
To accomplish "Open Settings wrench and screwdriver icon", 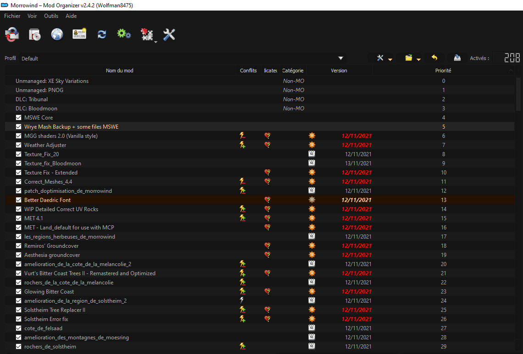I will click(x=169, y=34).
